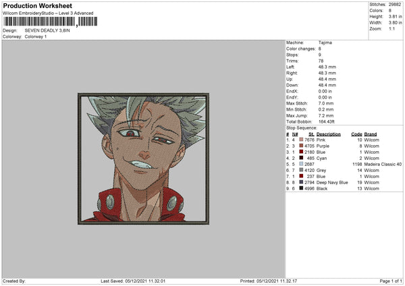Click the Stops value 9
Viewport: 405px width, 286px height.
click(x=320, y=55)
